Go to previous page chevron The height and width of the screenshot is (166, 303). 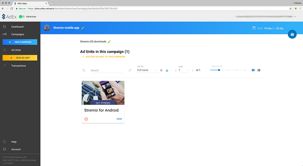click(176, 71)
